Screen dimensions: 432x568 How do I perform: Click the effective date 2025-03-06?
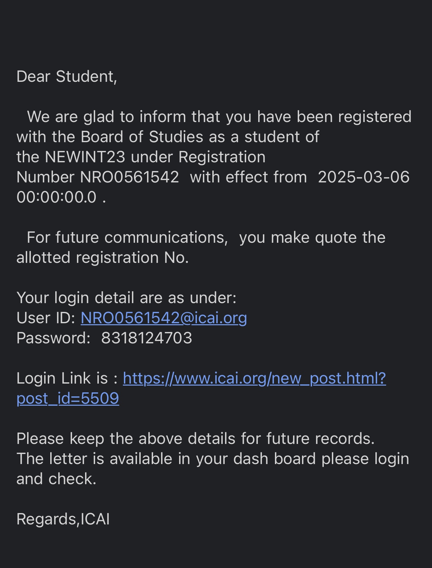click(x=363, y=177)
